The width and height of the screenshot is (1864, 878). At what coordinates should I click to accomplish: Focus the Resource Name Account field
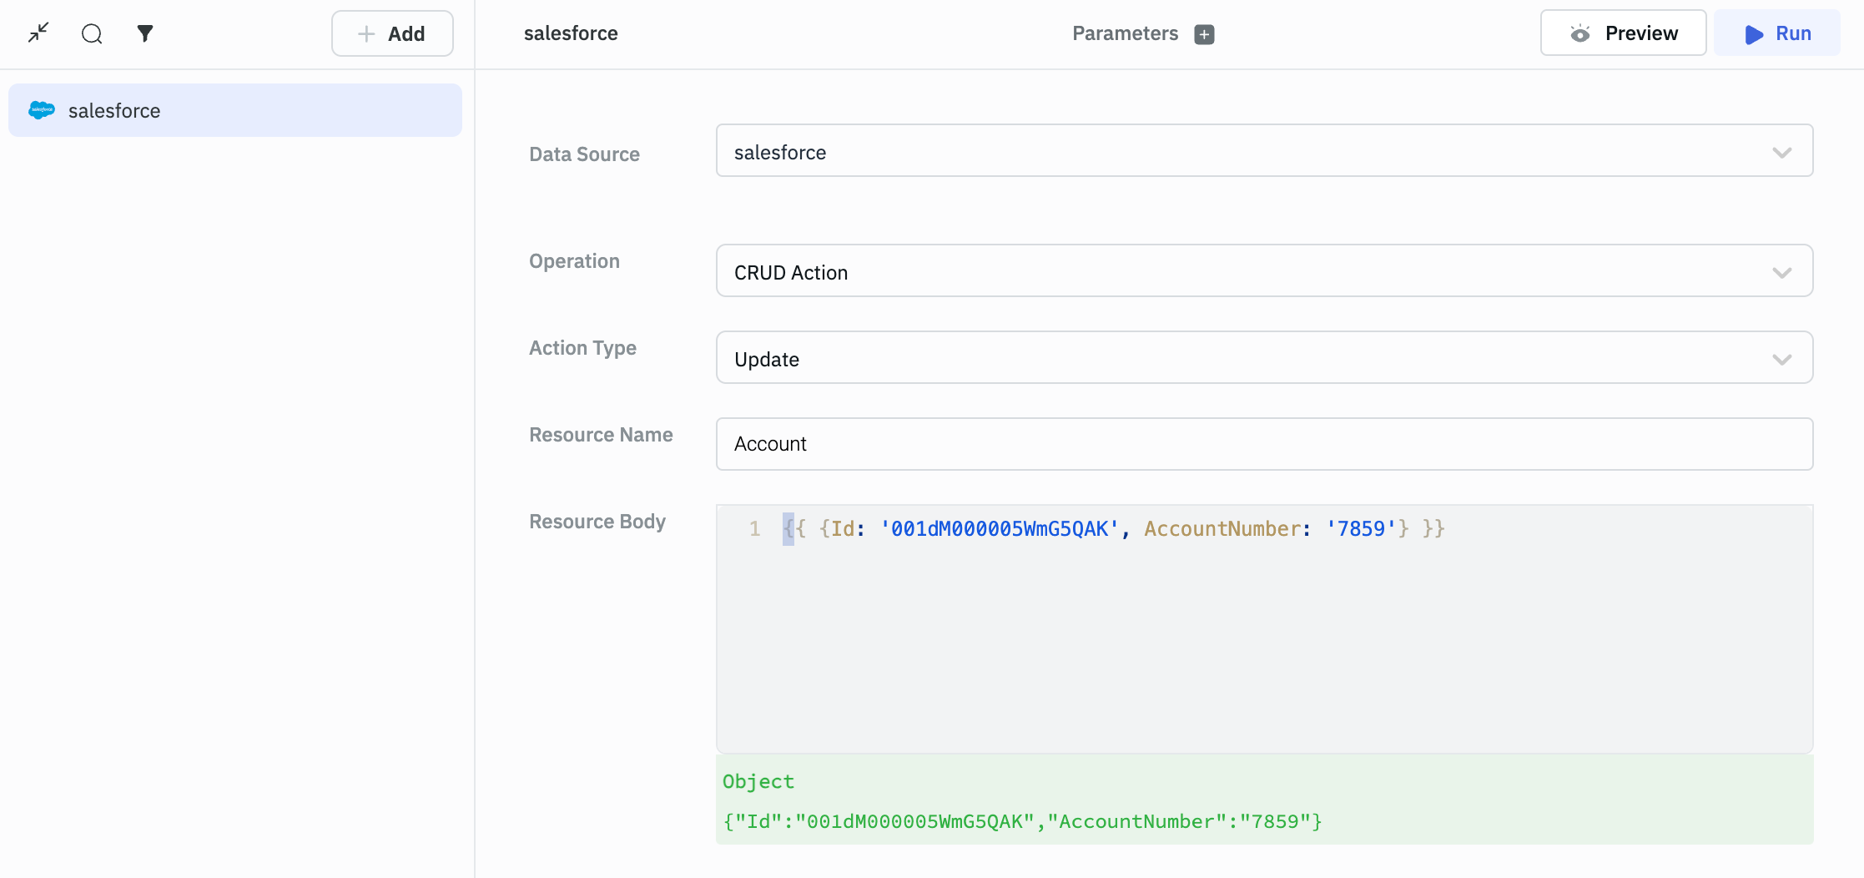coord(1264,444)
